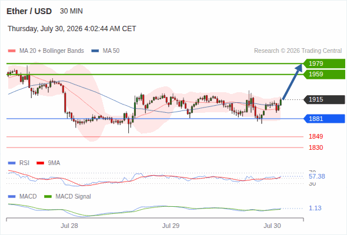Click the black 1915 current price tag
The width and height of the screenshot is (347, 235).
pyautogui.click(x=324, y=99)
